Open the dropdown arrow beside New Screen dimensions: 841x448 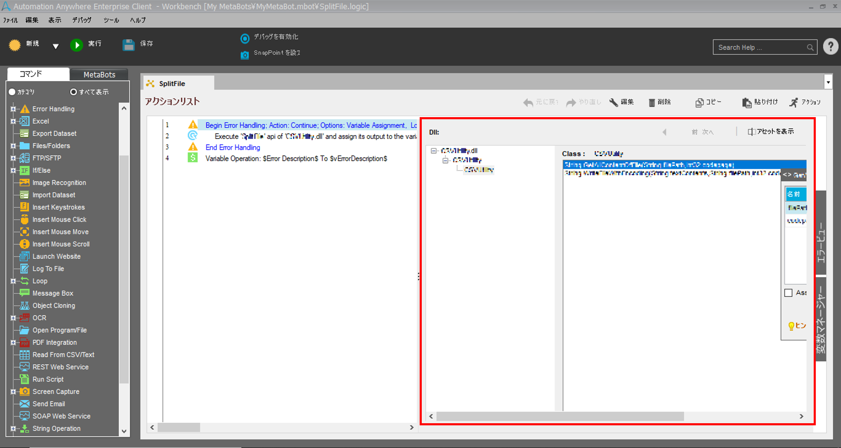click(x=56, y=46)
